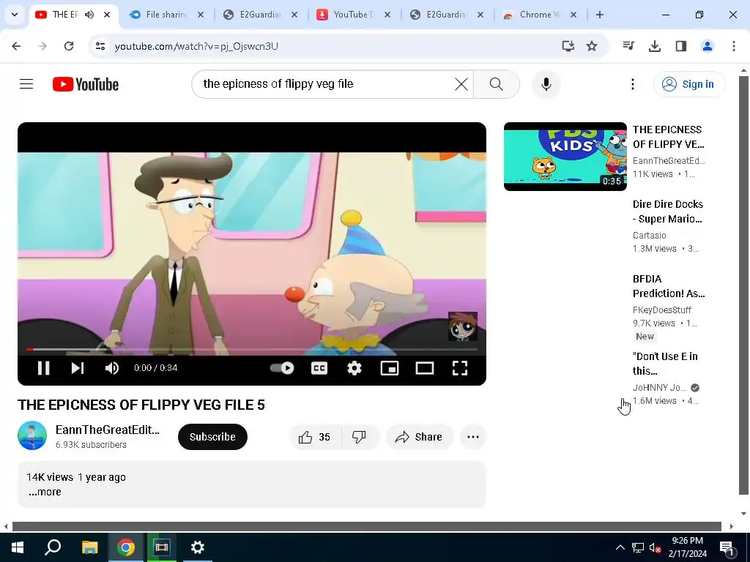Enter full screen mode
This screenshot has height=562, width=750.
pyautogui.click(x=460, y=368)
